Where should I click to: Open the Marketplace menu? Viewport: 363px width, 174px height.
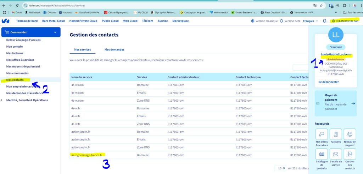pyautogui.click(x=180, y=21)
